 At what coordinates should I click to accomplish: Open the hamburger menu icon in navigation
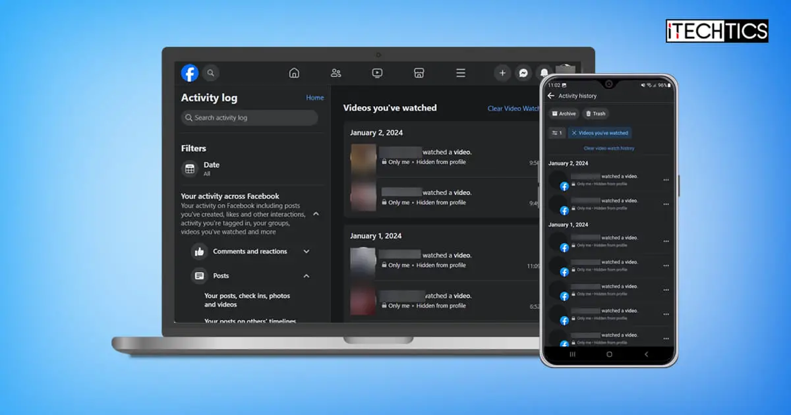tap(460, 73)
